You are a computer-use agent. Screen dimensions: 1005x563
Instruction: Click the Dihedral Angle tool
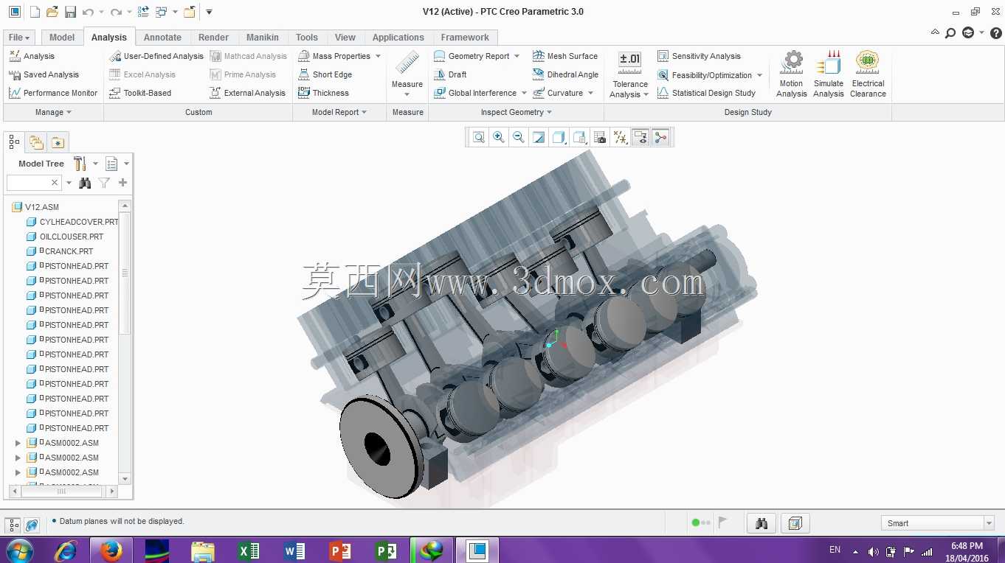[564, 74]
